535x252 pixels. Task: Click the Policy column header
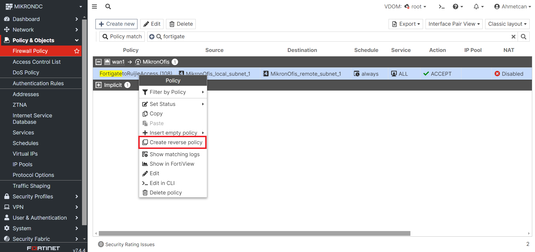pyautogui.click(x=131, y=50)
